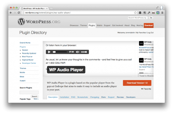The height and width of the screenshot is (114, 173).
Task: Adjust the audio seek progress bar
Action: tap(60, 52)
